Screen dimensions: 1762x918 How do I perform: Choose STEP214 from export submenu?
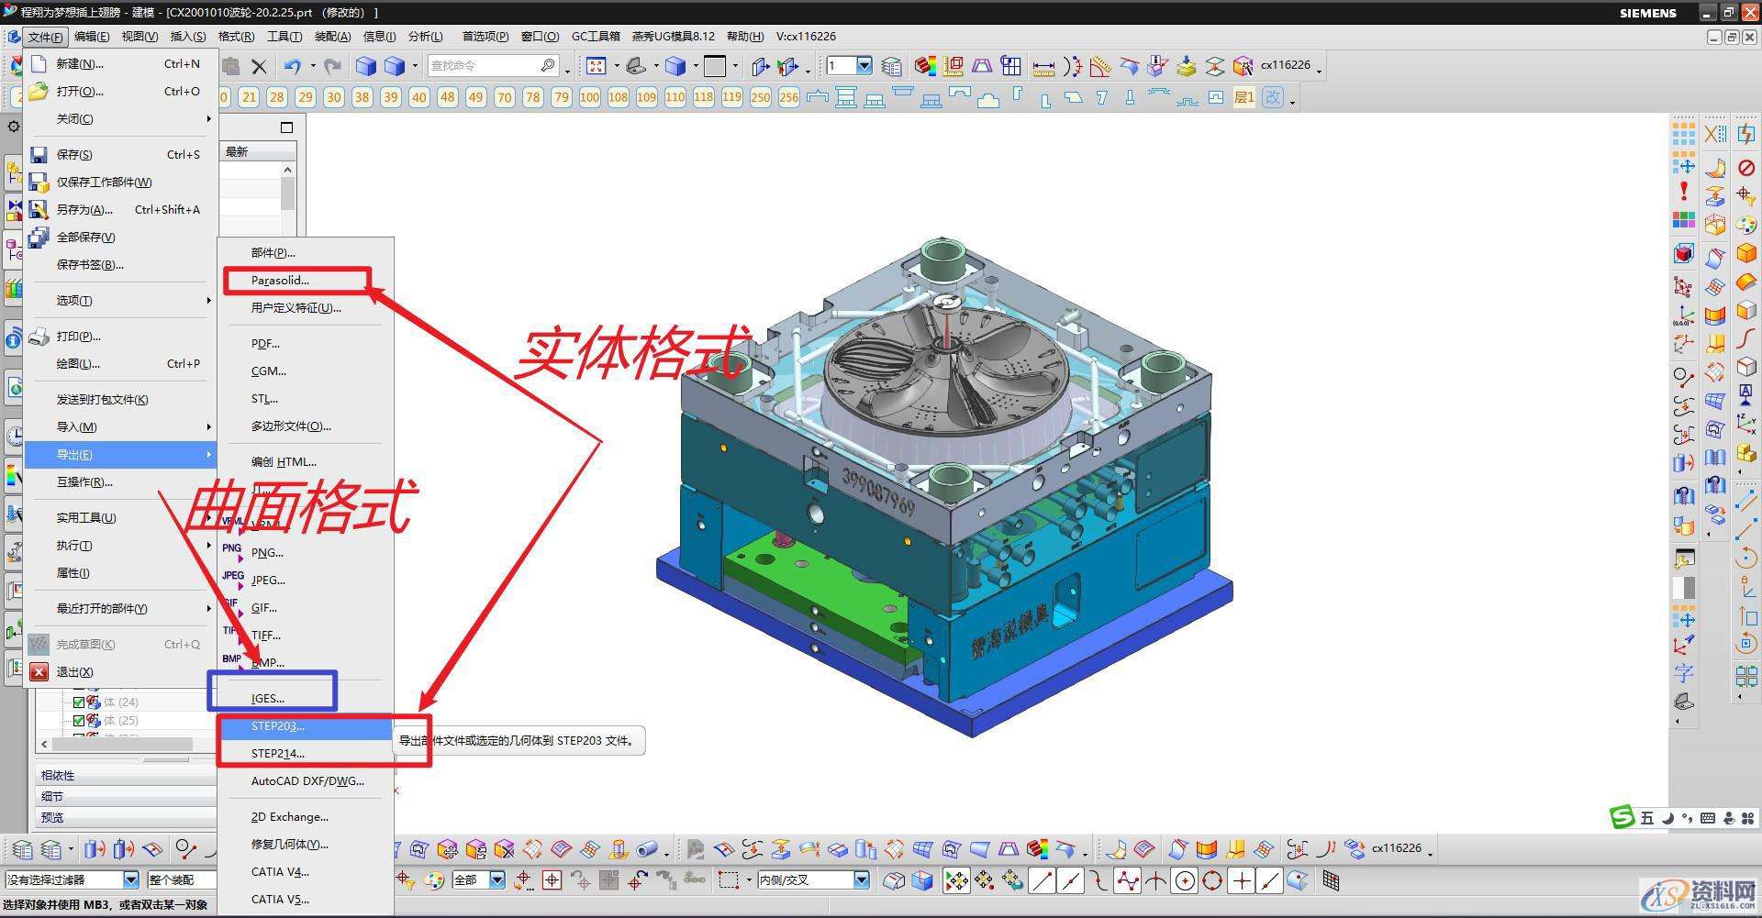pyautogui.click(x=277, y=754)
